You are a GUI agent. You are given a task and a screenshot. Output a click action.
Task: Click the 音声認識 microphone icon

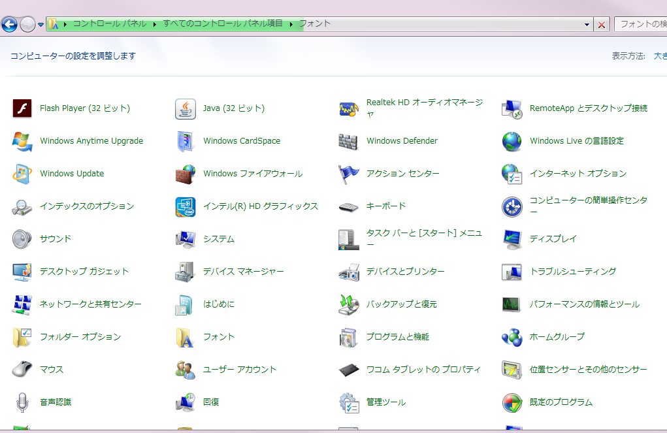tap(22, 402)
